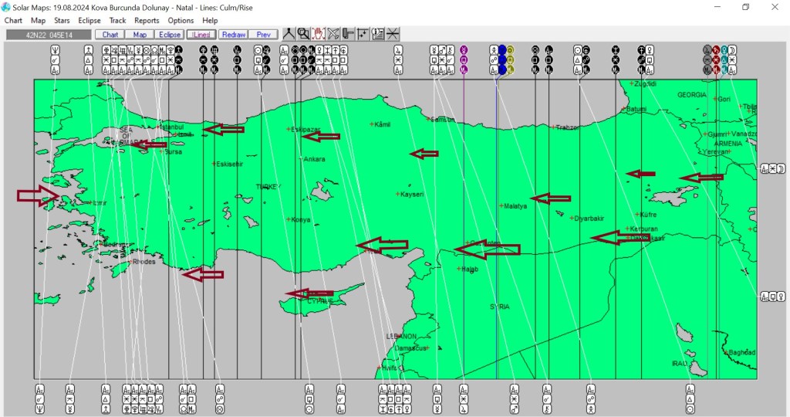Open the Help menu
790x417 pixels.
pyautogui.click(x=210, y=21)
